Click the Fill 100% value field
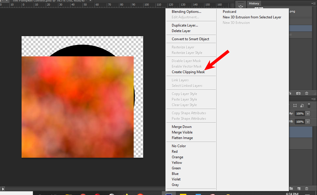317x195 pixels. click(300, 122)
